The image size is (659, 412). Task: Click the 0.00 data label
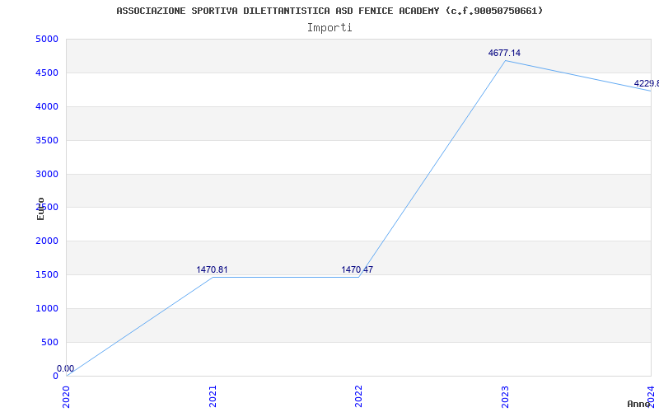tap(66, 368)
